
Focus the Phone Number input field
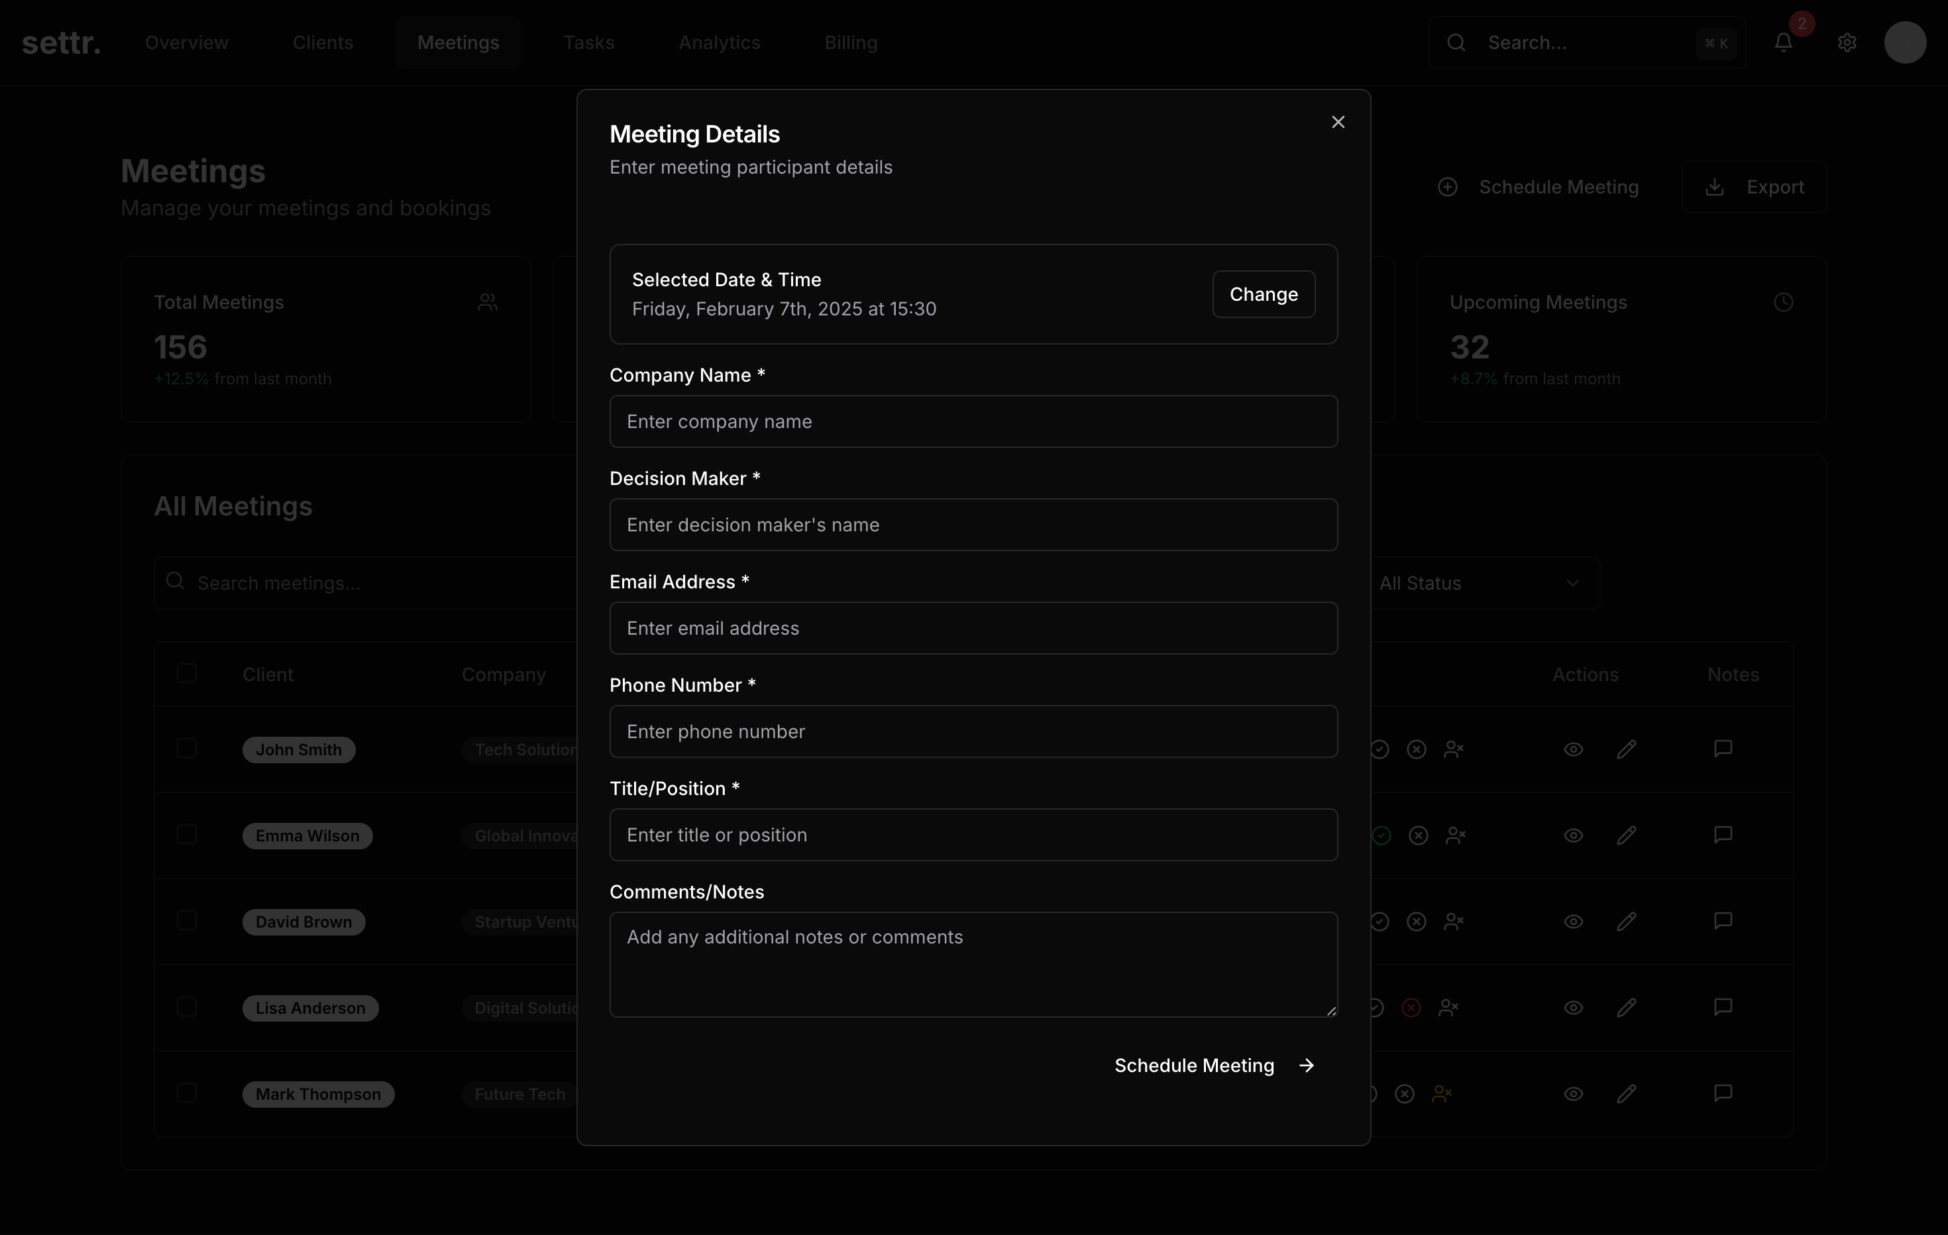(973, 732)
